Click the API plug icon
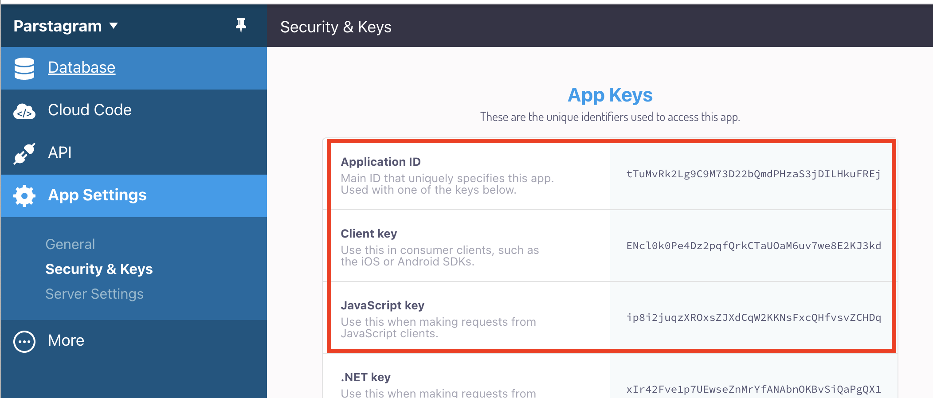933x398 pixels. click(x=24, y=153)
